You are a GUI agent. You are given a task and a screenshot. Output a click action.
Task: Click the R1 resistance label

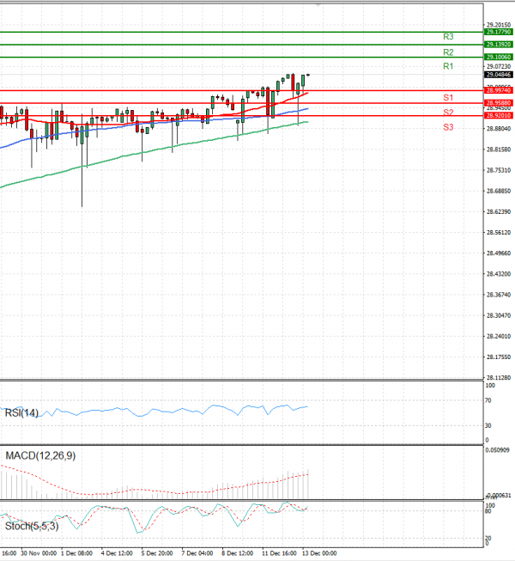[x=448, y=66]
